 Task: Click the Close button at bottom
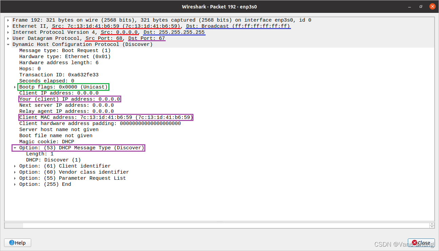point(421,243)
